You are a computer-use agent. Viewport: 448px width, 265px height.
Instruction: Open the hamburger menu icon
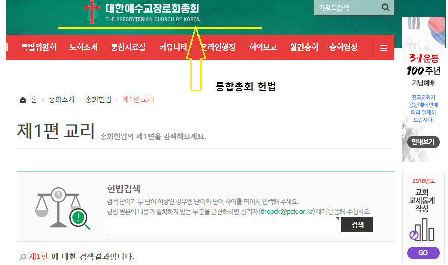[384, 48]
